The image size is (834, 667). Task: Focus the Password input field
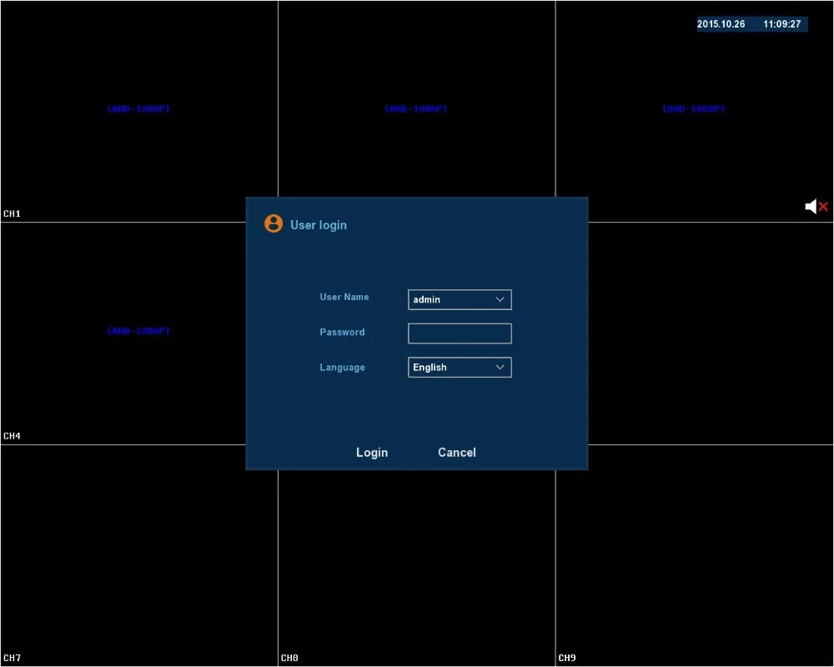(460, 333)
